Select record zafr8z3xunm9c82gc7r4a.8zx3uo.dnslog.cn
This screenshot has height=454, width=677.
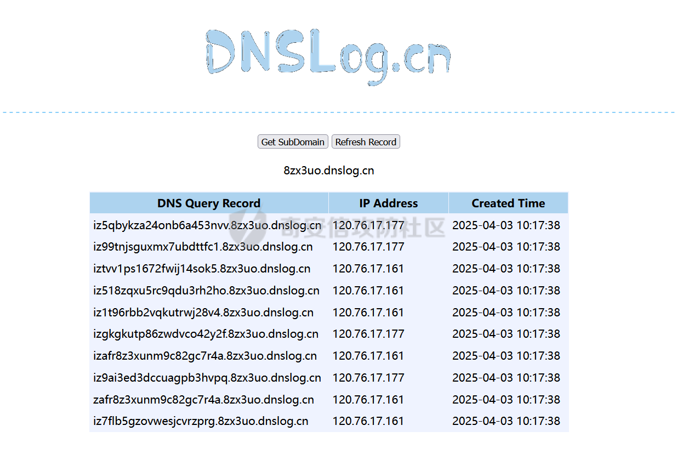coord(203,400)
